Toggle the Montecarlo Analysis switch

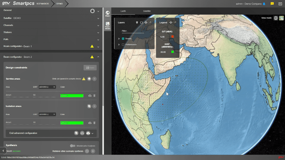tap(73, 146)
